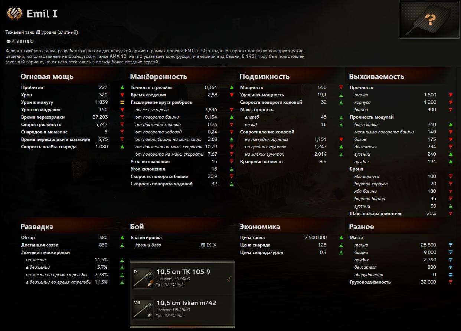The width and height of the screenshot is (461, 331).
Task: Click the yellow equals indicator for Урон в минуту
Action: [122, 102]
